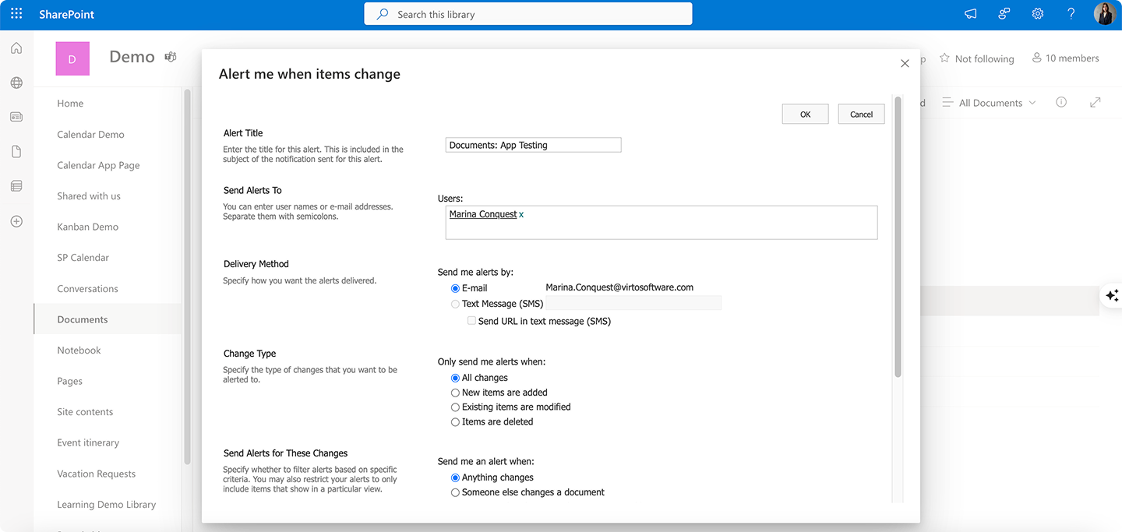Click the Marina Conquest user link

click(x=482, y=213)
